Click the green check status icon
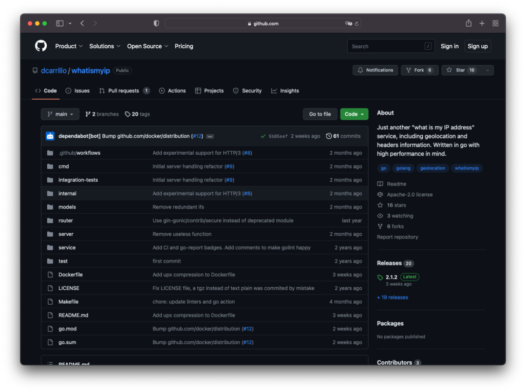526x392 pixels. point(263,136)
